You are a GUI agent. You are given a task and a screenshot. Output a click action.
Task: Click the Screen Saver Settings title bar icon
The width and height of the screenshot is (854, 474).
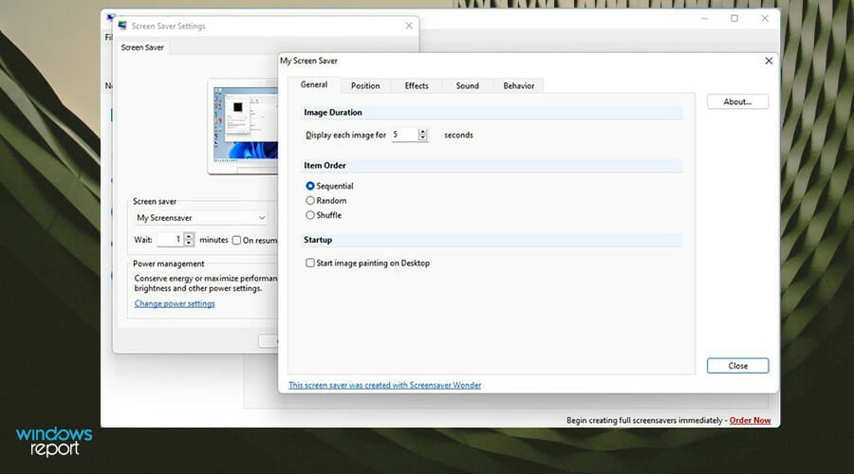(x=122, y=26)
